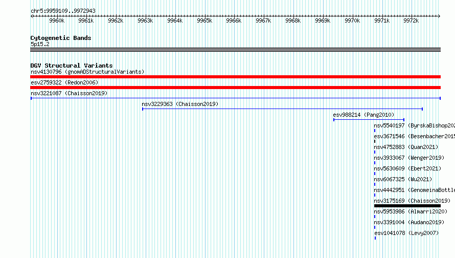Image resolution: width=455 pixels, height=258 pixels.
Task: Click the 9970k ruler tick label
Action: 352,20
